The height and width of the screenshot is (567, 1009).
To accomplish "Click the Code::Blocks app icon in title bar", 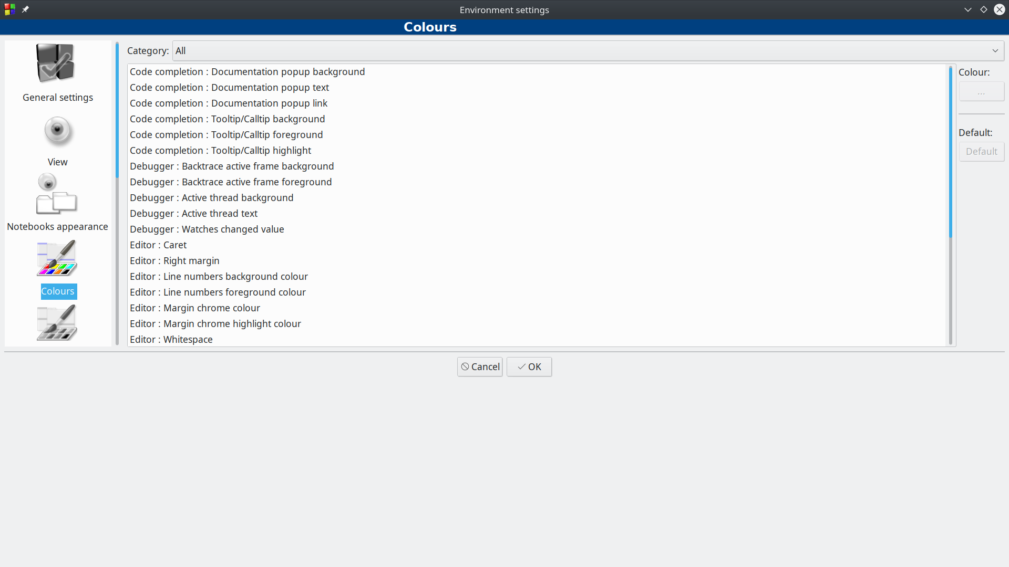I will click(x=10, y=9).
